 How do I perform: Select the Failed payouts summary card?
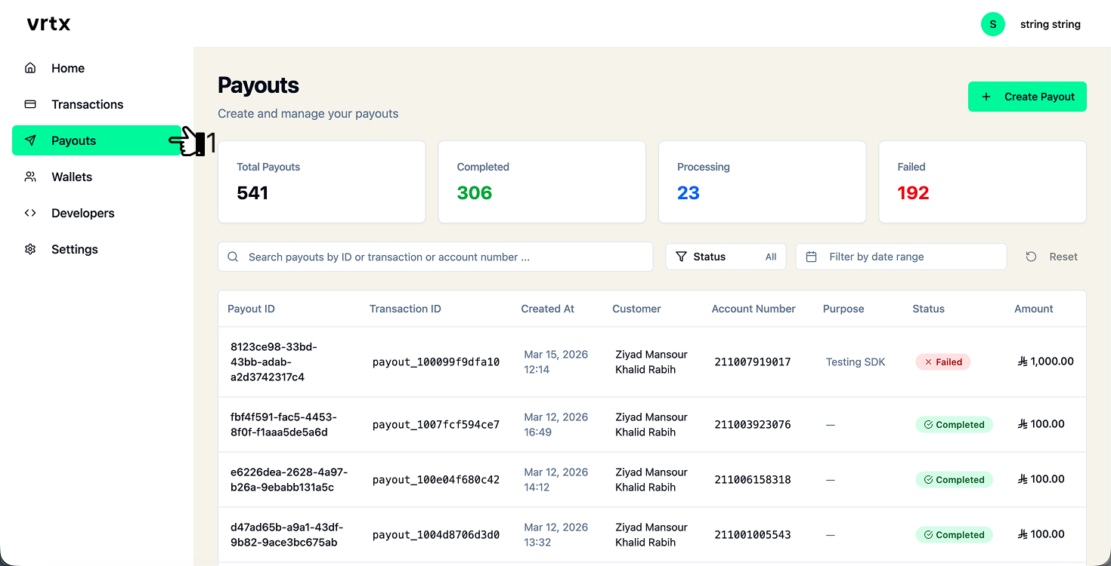point(982,182)
